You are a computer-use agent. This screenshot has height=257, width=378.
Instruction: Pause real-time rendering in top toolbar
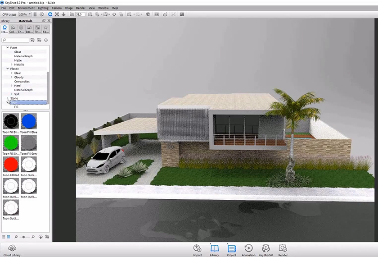[x=35, y=14]
